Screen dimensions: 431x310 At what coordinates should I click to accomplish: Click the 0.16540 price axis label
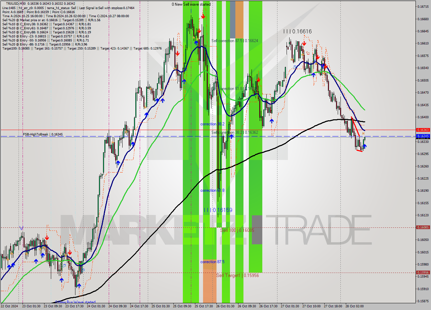point(423,68)
